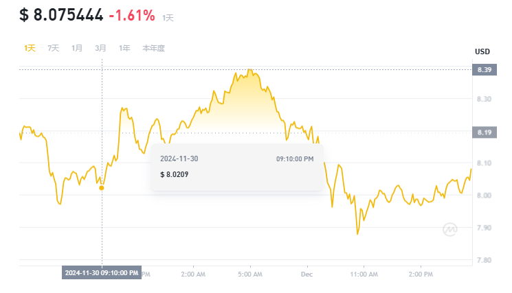This screenshot has height=293, width=512.
Task: Select the 1天 time range tab
Action: coord(30,48)
